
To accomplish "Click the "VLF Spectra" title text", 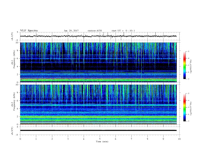I will [x=29, y=31].
